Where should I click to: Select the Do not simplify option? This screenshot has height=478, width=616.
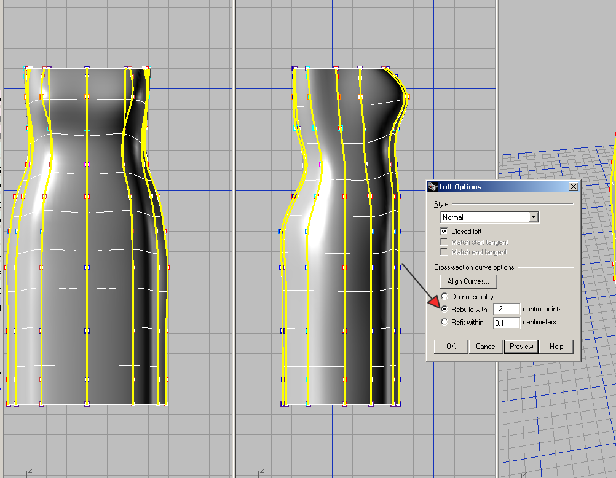pyautogui.click(x=444, y=297)
